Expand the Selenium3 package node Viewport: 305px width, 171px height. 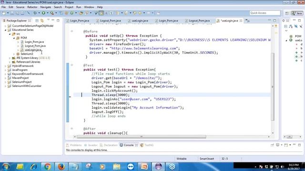14,54
